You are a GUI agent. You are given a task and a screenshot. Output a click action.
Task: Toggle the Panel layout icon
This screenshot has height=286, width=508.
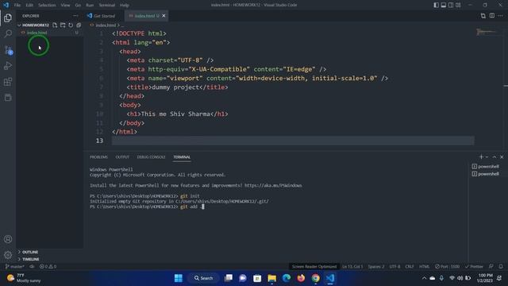pos(444,5)
